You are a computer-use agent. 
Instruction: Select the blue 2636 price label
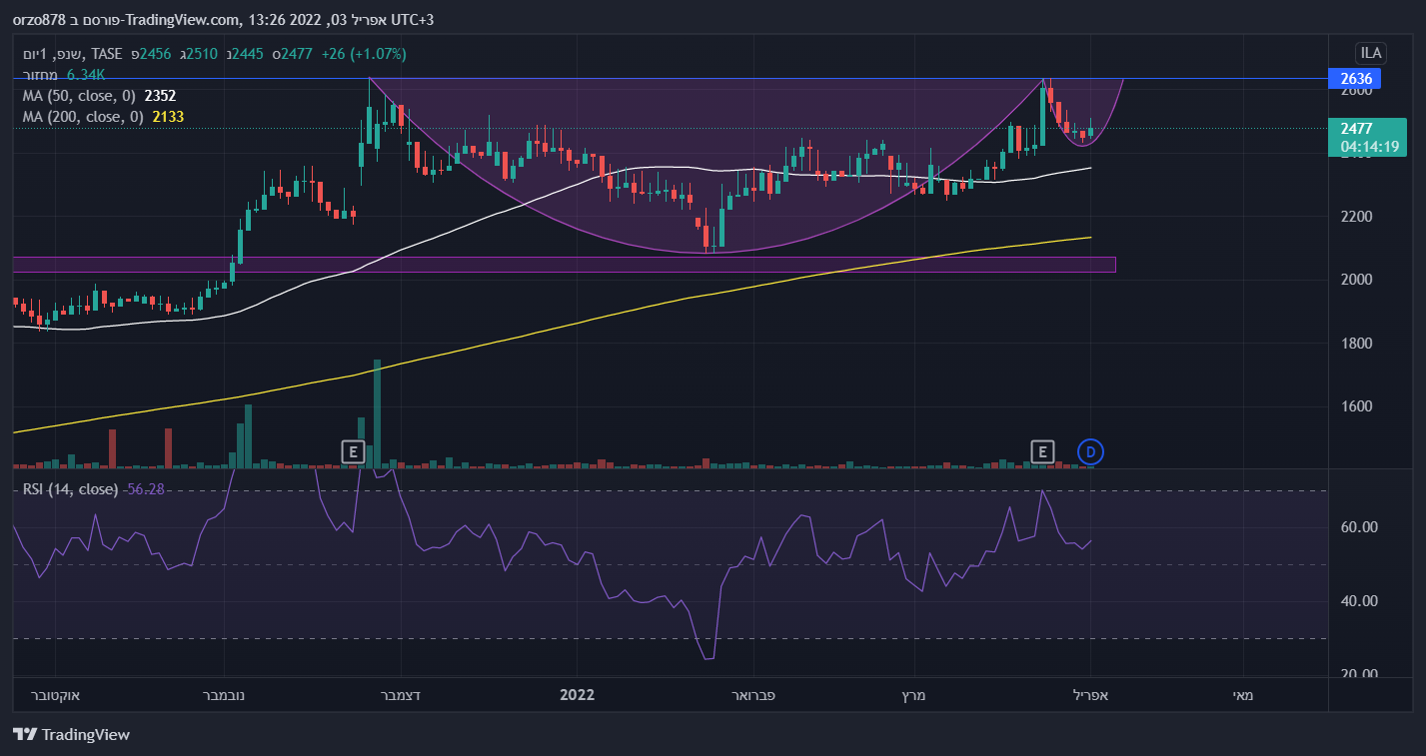click(1354, 79)
